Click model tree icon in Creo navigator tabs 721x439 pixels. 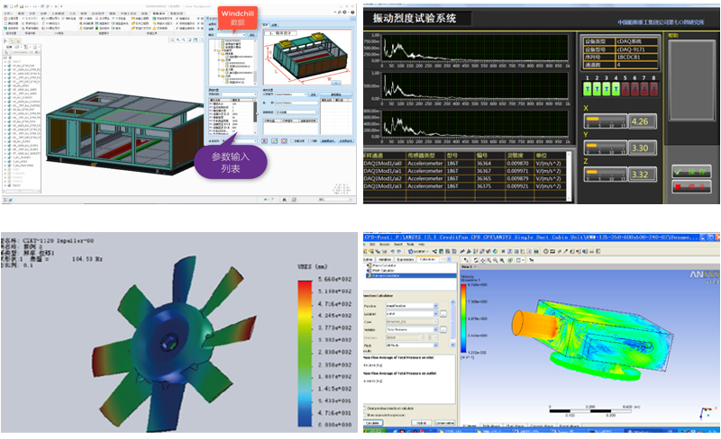(5, 41)
